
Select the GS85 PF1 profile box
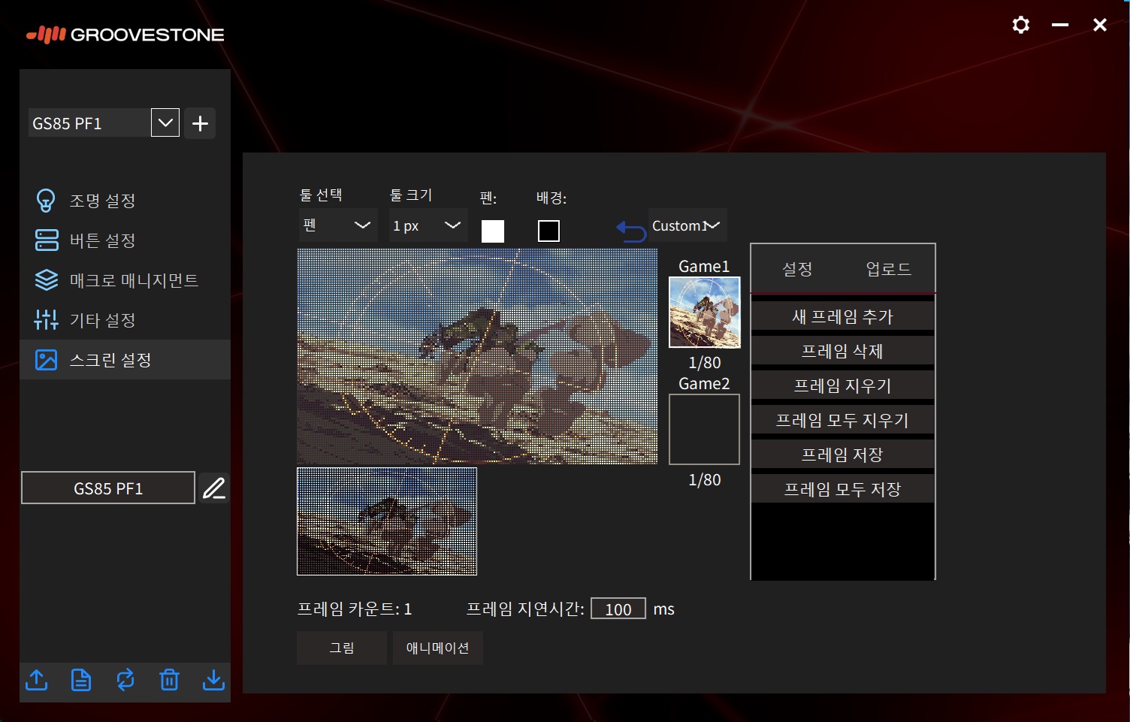click(x=108, y=488)
